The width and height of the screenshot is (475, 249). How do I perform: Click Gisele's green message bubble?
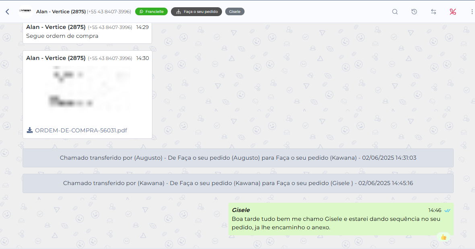click(340, 223)
